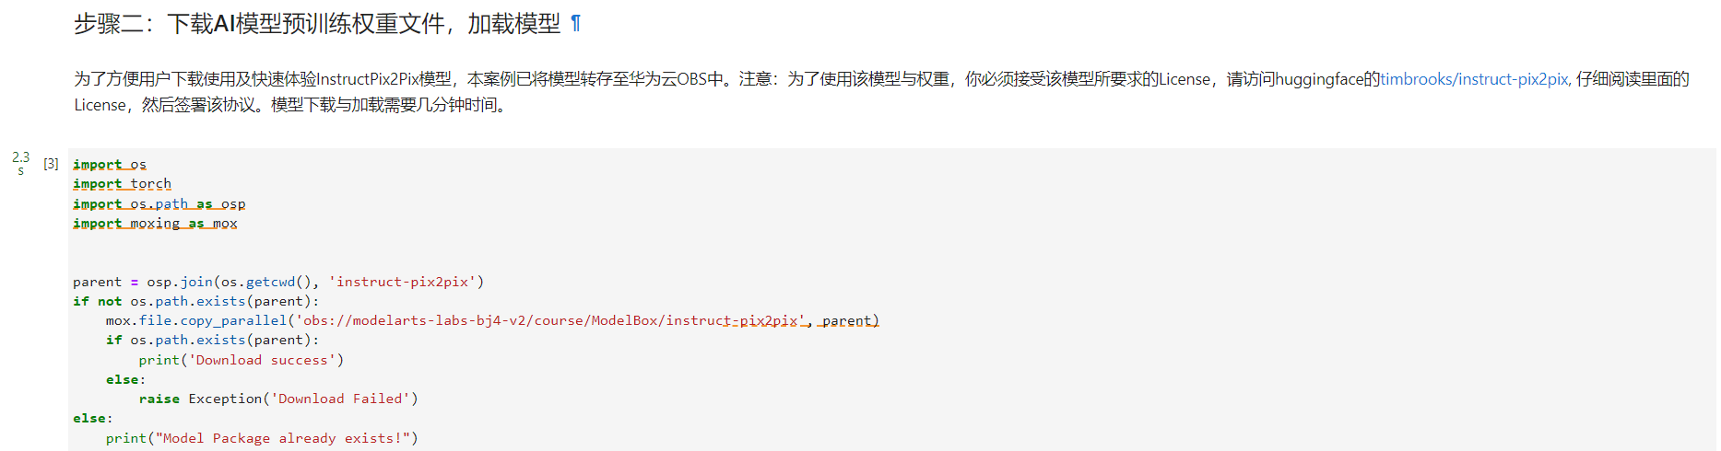Click the 'import os.path as osp' line
This screenshot has width=1721, height=451.
pos(159,204)
